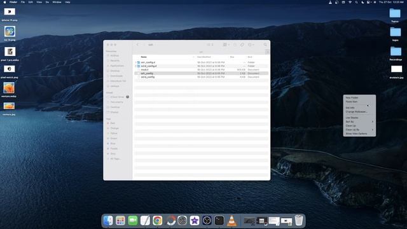Open the Window menu in menu bar

[x=57, y=2]
